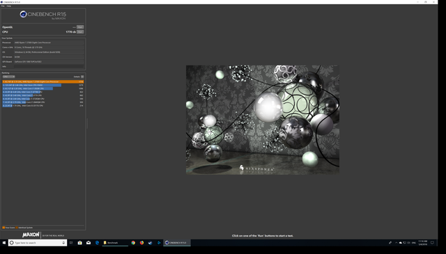Open taskbar clock and date
This screenshot has height=254, width=446.
(423, 243)
